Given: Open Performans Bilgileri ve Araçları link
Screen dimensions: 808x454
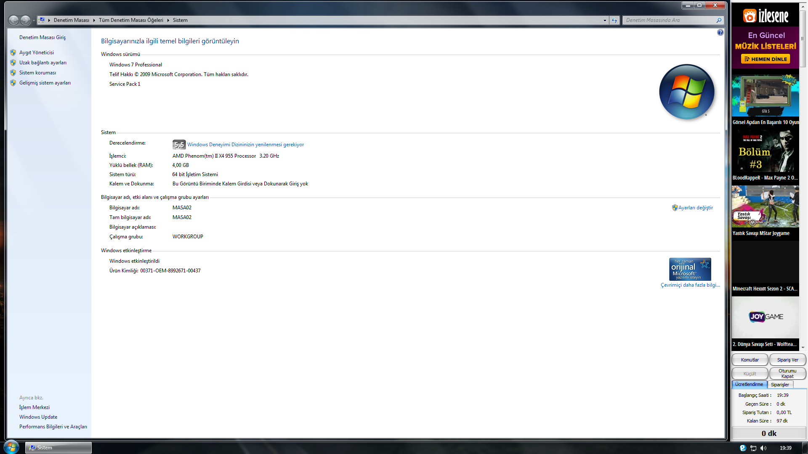Looking at the screenshot, I should click(x=53, y=427).
